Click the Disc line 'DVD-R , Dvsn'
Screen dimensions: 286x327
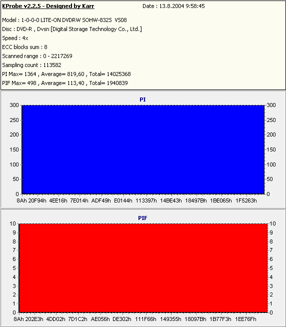(33, 29)
